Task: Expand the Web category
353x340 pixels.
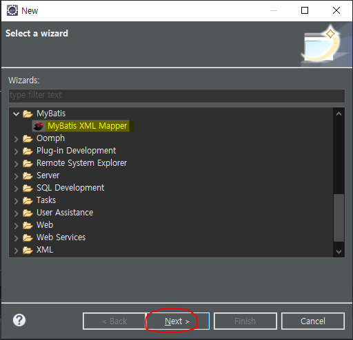Action: point(16,226)
